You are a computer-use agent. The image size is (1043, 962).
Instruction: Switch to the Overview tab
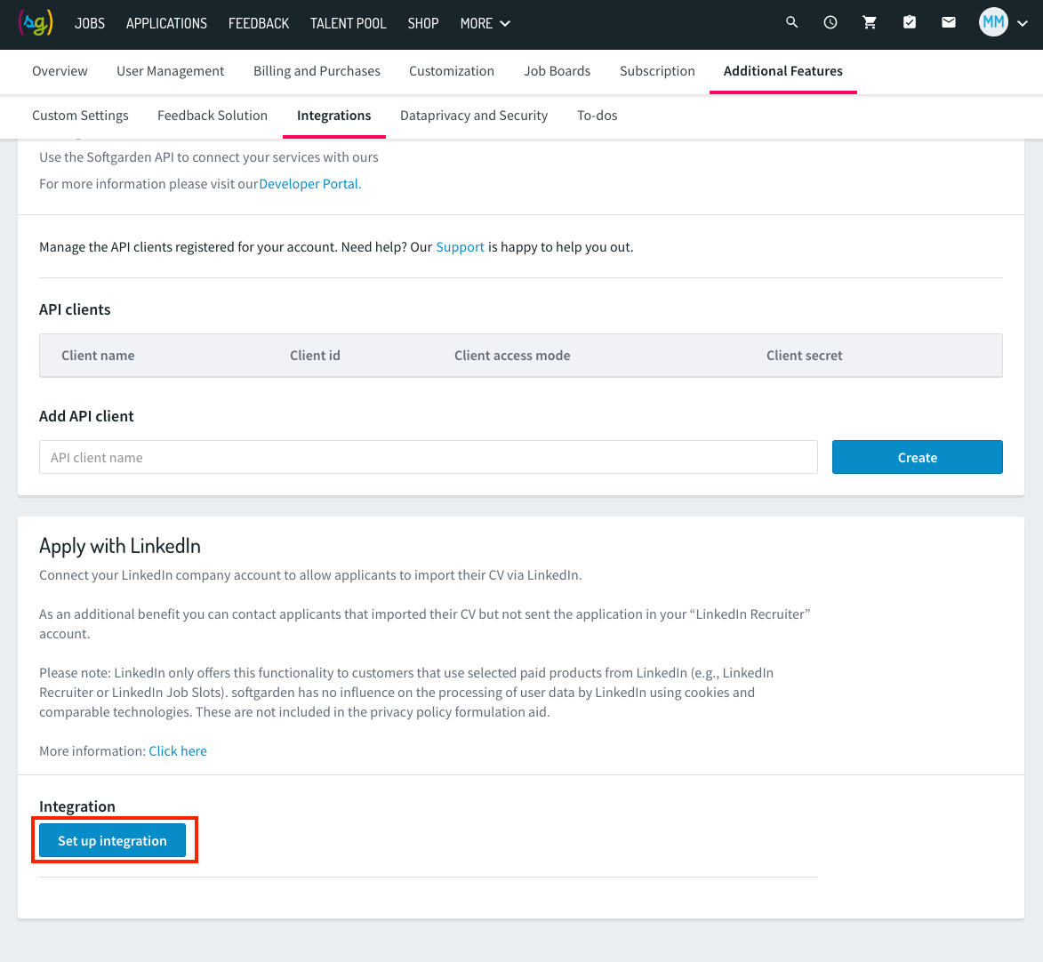pyautogui.click(x=60, y=71)
